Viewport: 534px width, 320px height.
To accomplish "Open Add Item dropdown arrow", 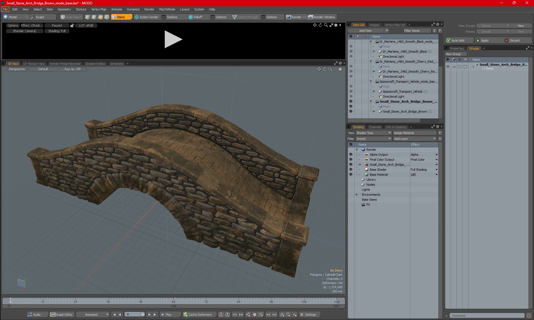I will point(387,31).
